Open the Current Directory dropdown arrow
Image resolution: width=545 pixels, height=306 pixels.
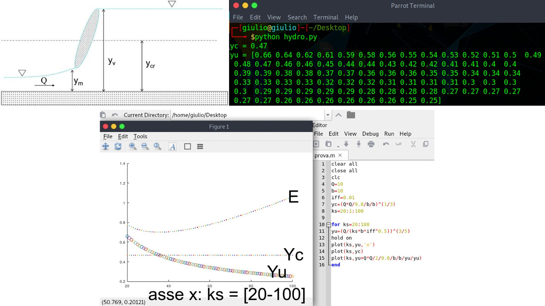(327, 115)
